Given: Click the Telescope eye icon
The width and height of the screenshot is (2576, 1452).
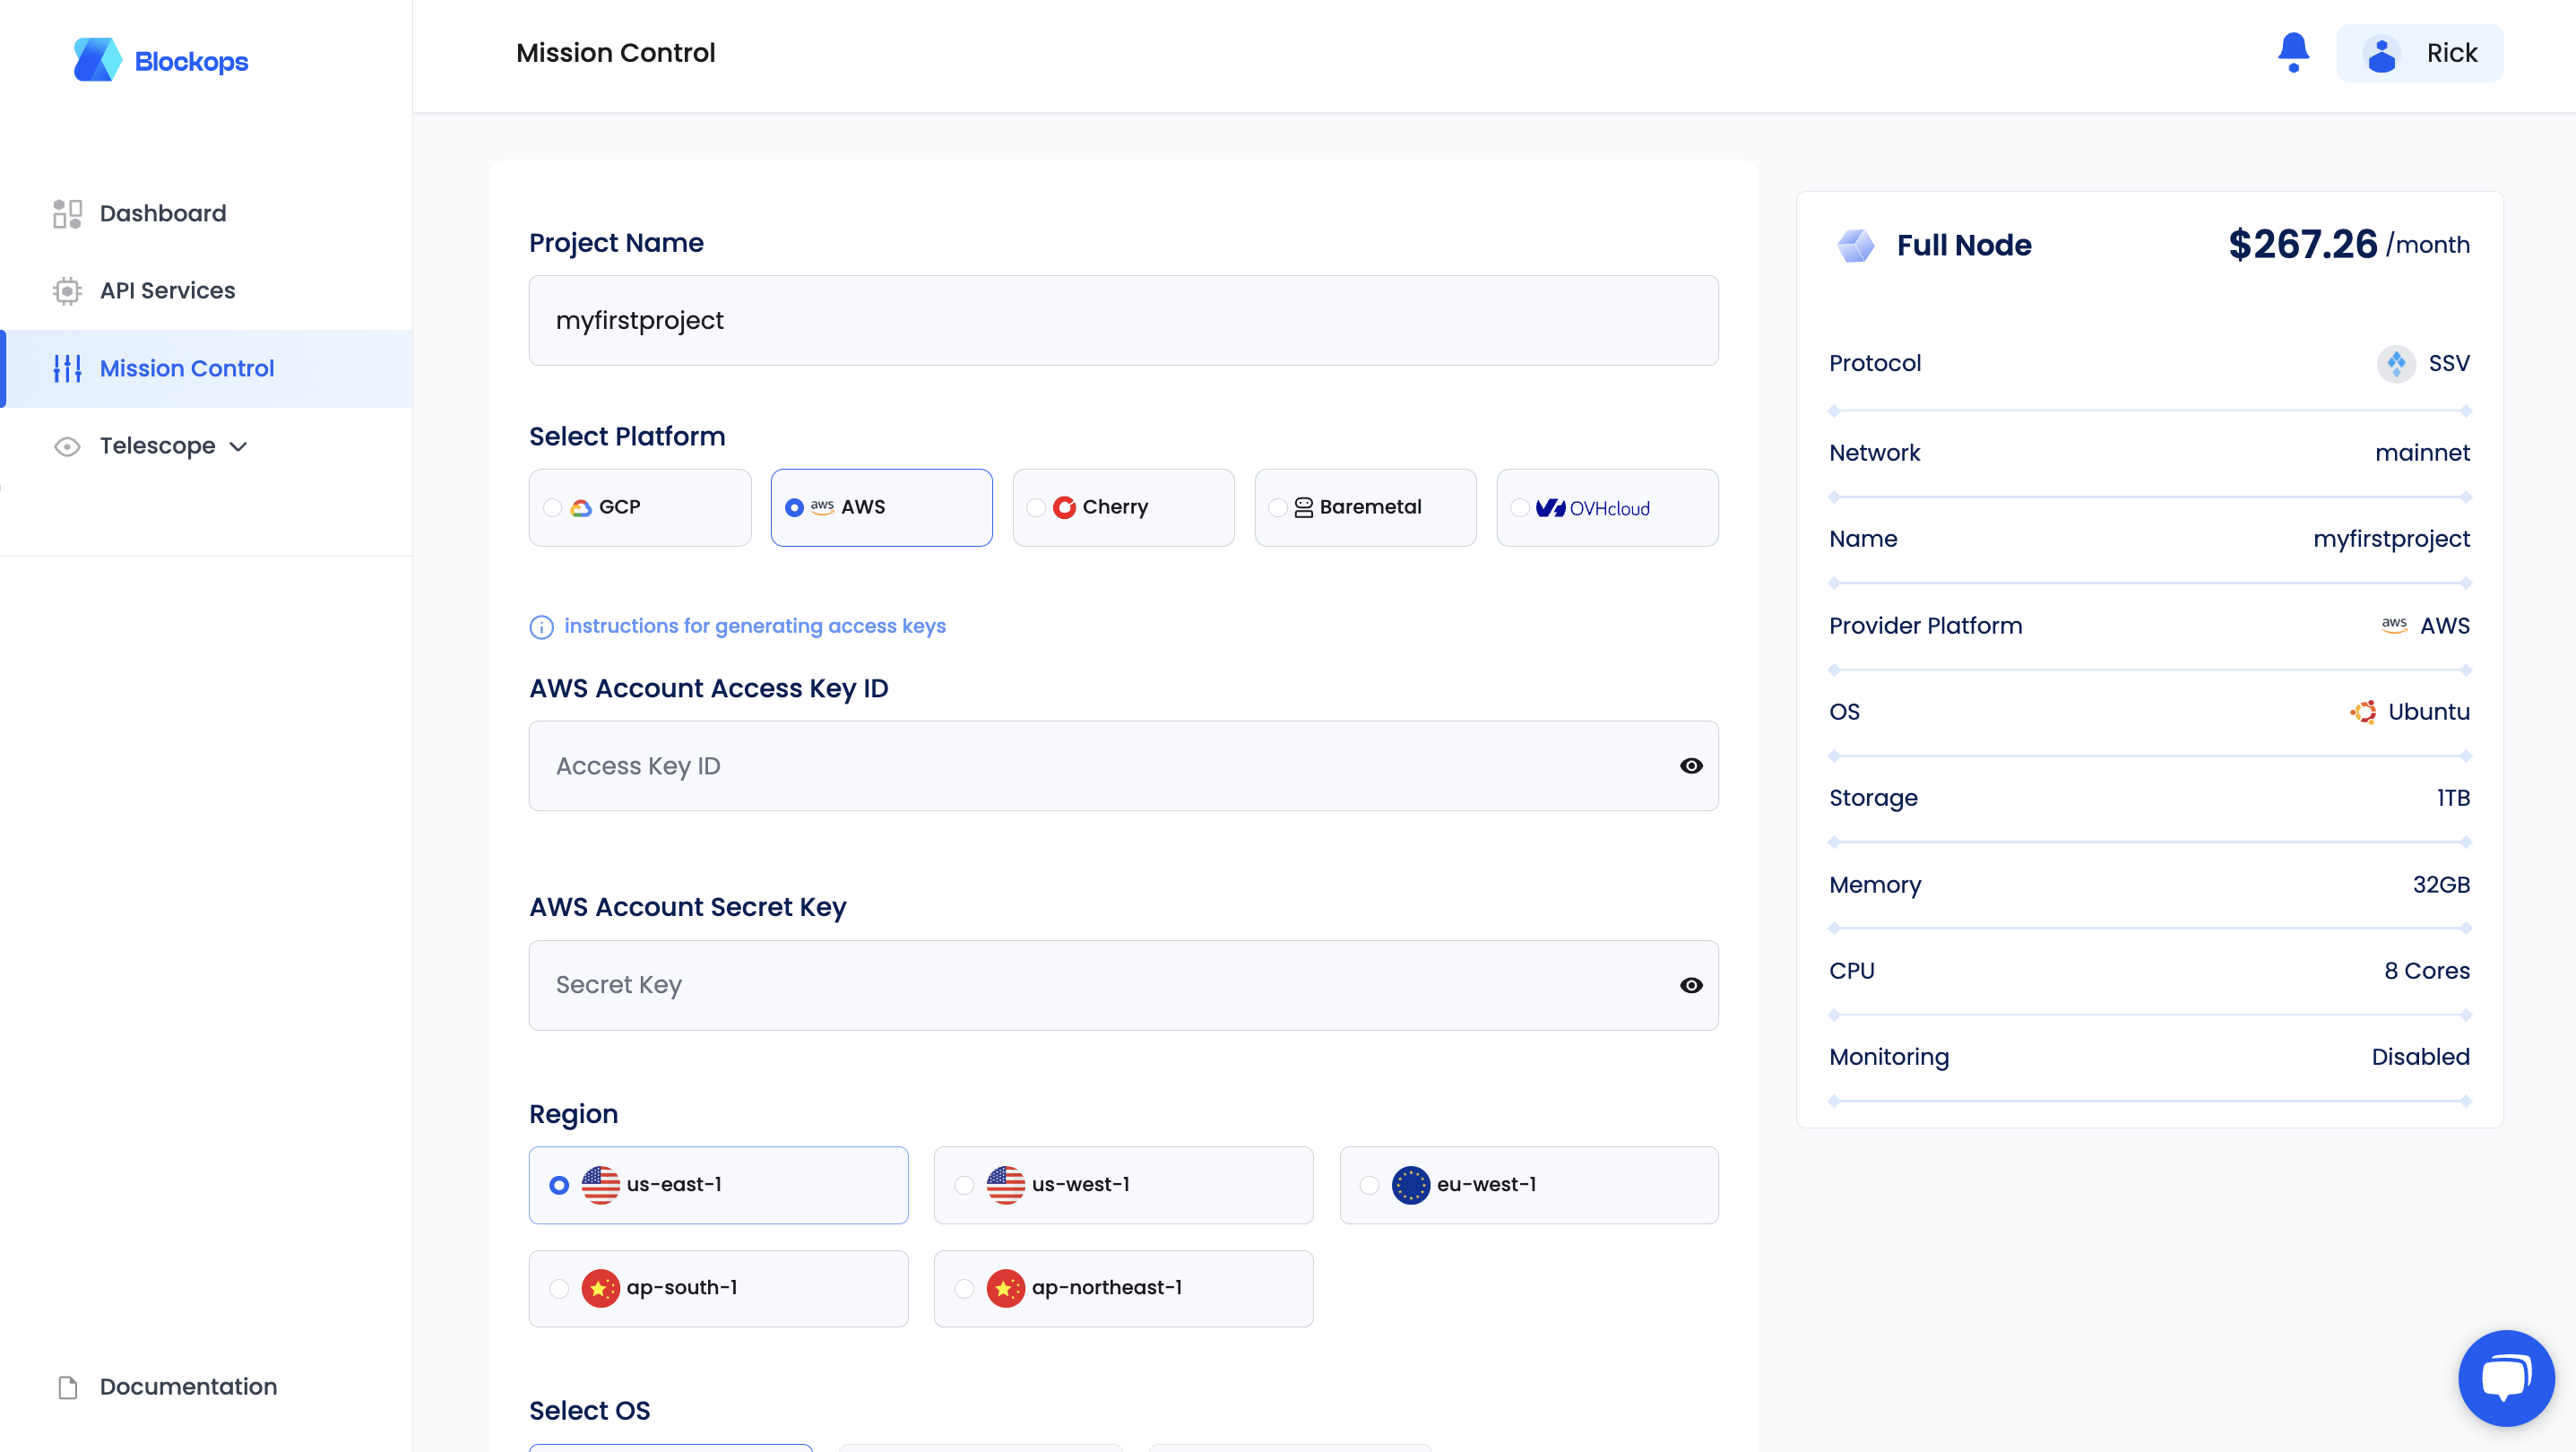Looking at the screenshot, I should coord(67,446).
